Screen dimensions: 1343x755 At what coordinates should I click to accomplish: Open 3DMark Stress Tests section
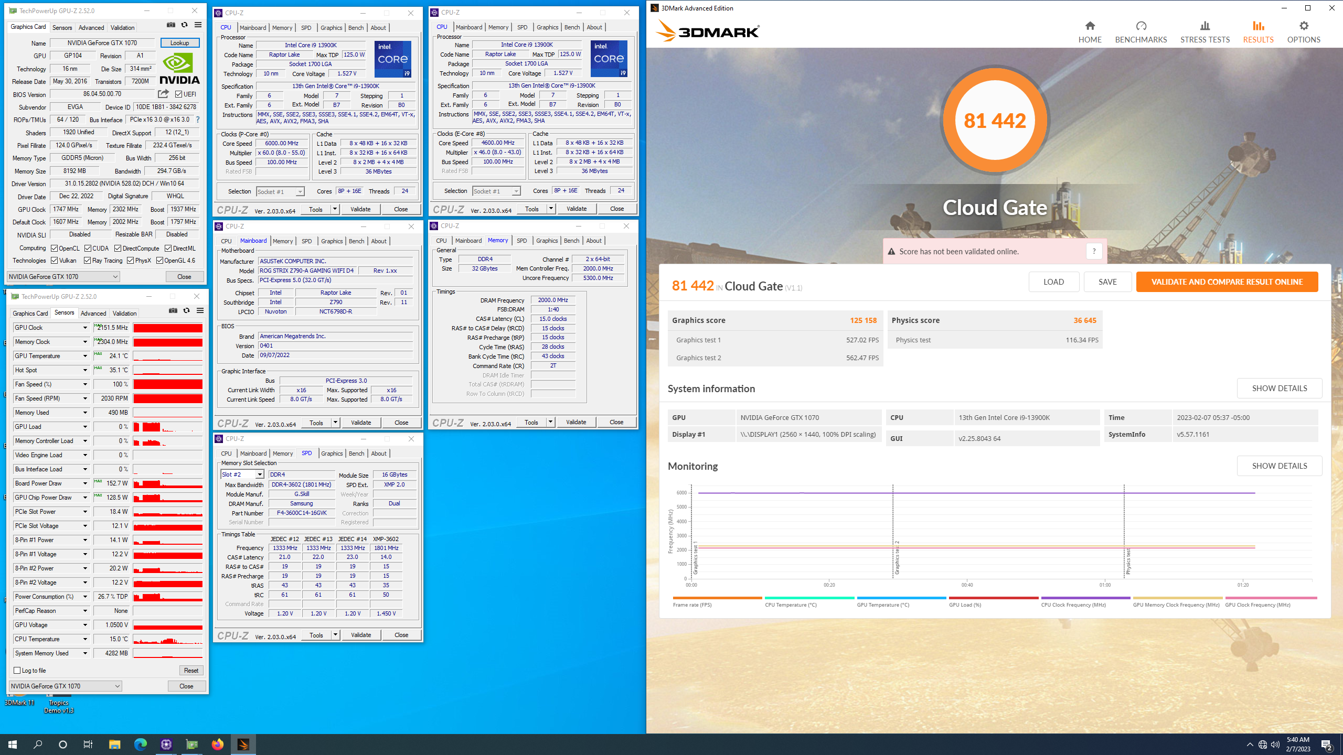[1205, 32]
